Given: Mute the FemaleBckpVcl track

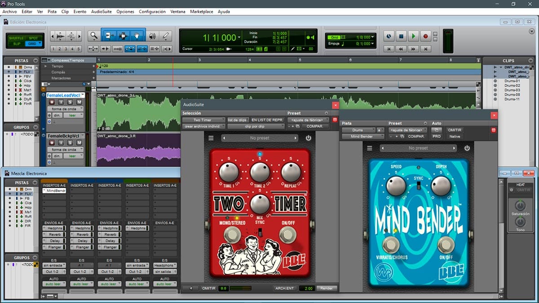Looking at the screenshot, I should click(x=80, y=142).
